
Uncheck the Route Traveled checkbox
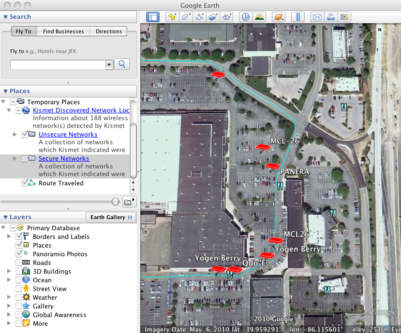tap(25, 183)
